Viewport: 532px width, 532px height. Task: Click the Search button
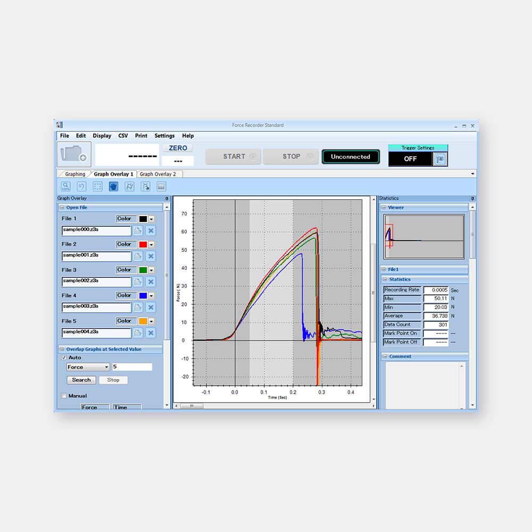[x=81, y=380]
